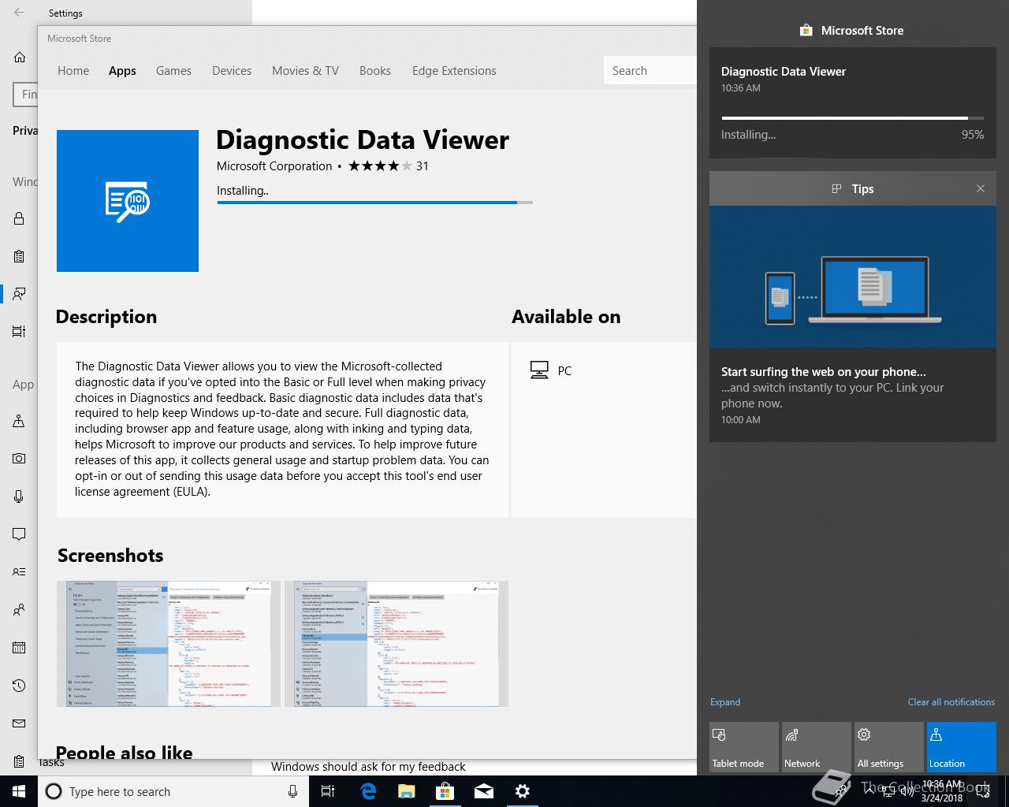Toggle Tablet mode quick action
1009x807 pixels.
tap(743, 747)
